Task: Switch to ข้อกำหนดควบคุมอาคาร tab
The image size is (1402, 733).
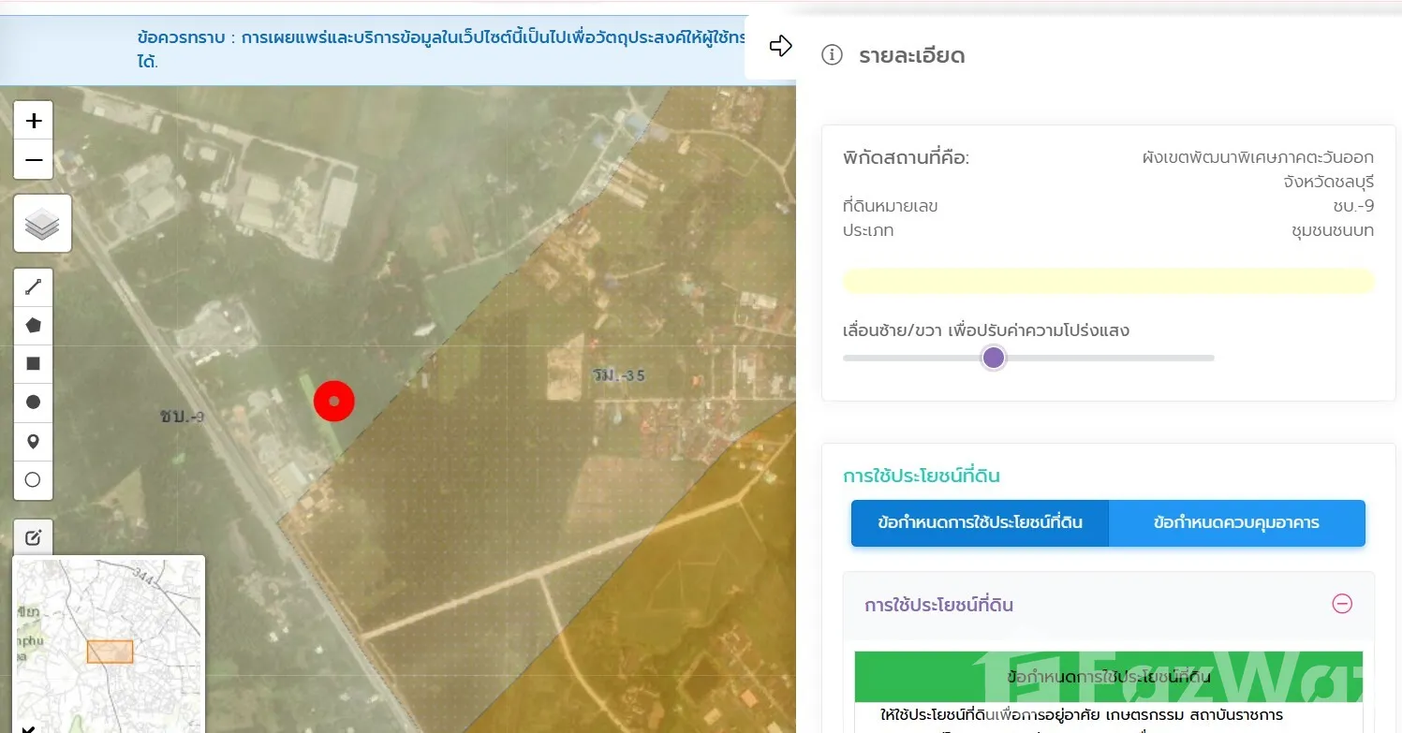Action: pos(1236,522)
